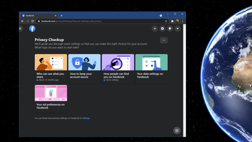This screenshot has height=142, width=252.
Task: Open the Settings link
Action: click(x=86, y=118)
